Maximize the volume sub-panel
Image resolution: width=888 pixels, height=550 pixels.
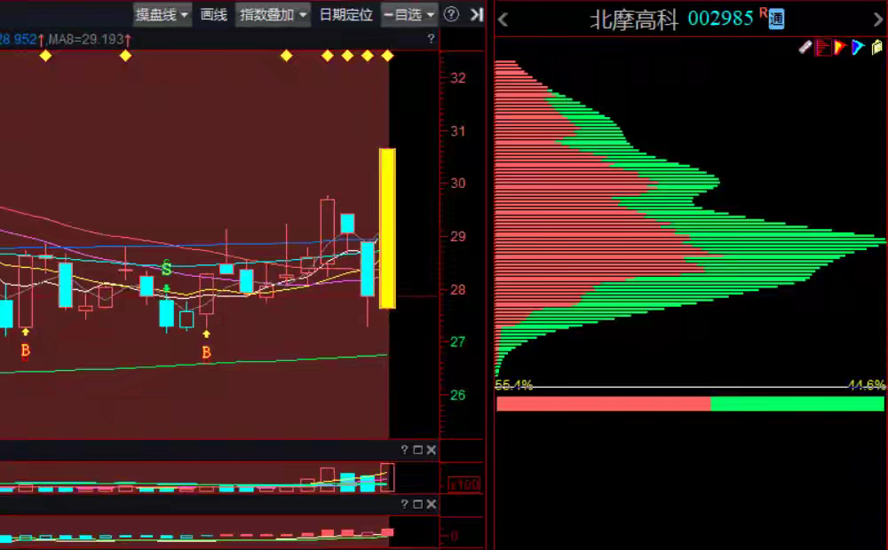coord(418,450)
